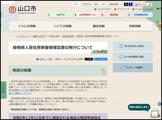Open the Foreign Language link
The height and width of the screenshot is (120, 162).
click(x=144, y=9)
